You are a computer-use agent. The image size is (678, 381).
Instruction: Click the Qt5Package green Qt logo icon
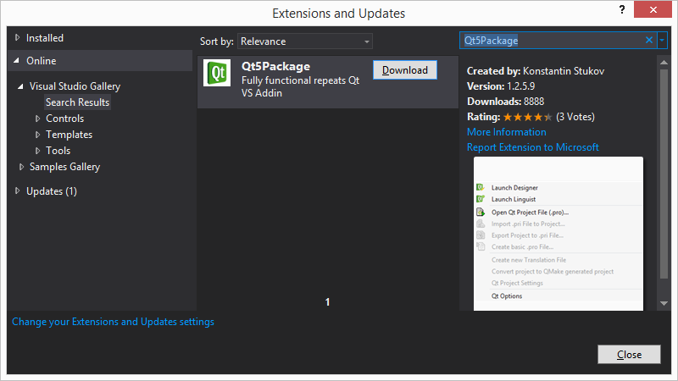pos(217,73)
